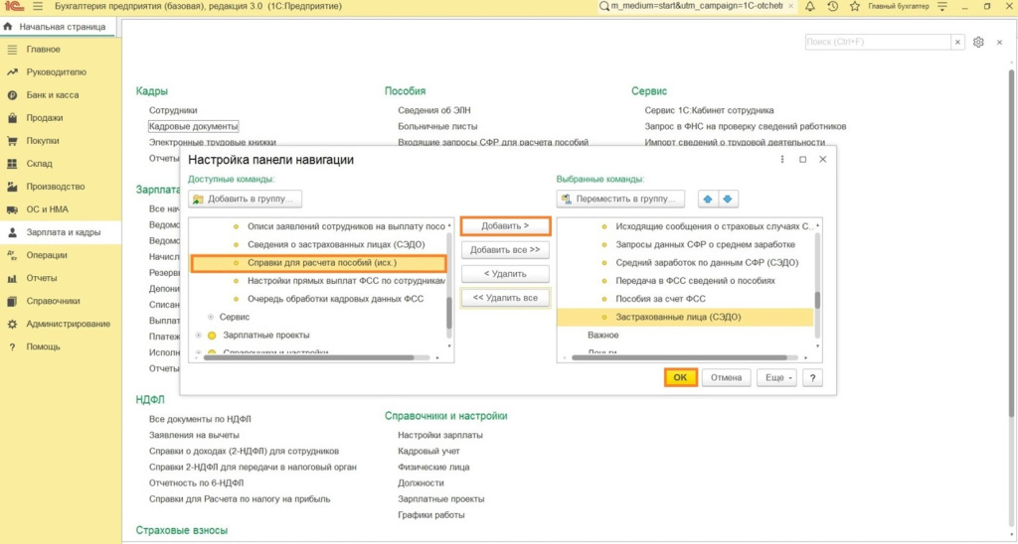Open service settings icon in title bar

coord(943,7)
